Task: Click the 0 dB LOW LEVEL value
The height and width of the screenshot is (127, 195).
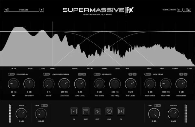Action: point(80,92)
